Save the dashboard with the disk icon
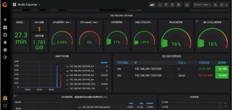 (172, 5)
